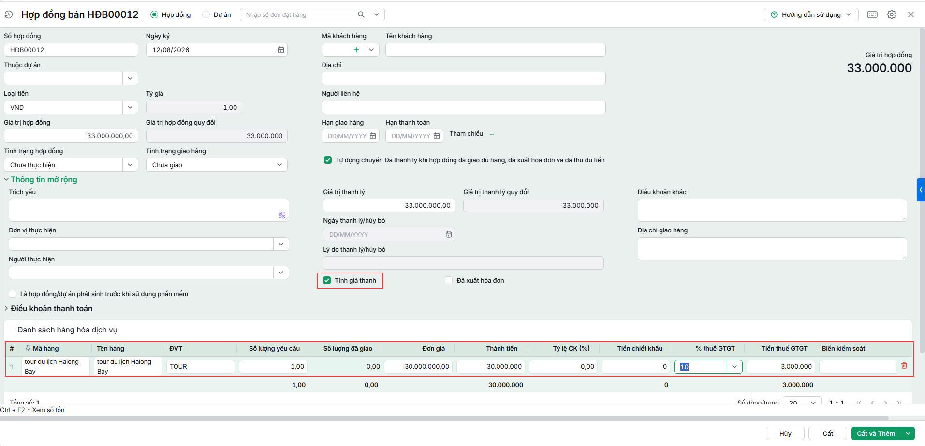Select the Dự án radio button
The height and width of the screenshot is (446, 925).
pyautogui.click(x=206, y=14)
